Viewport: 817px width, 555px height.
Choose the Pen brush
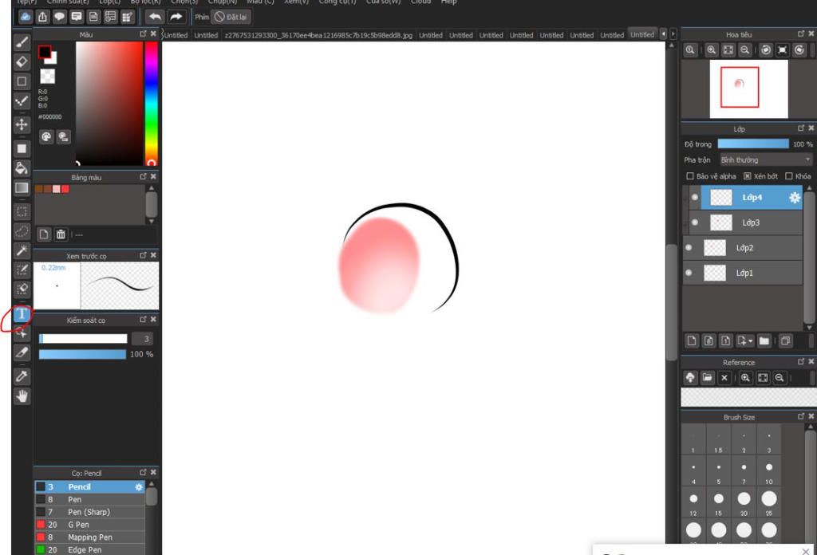89,500
